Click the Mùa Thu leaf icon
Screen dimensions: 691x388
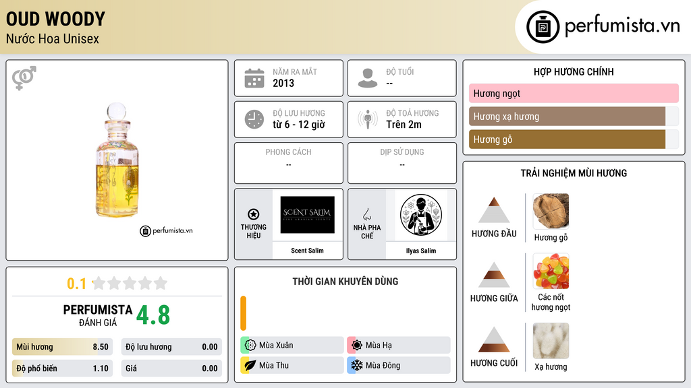[x=250, y=365]
